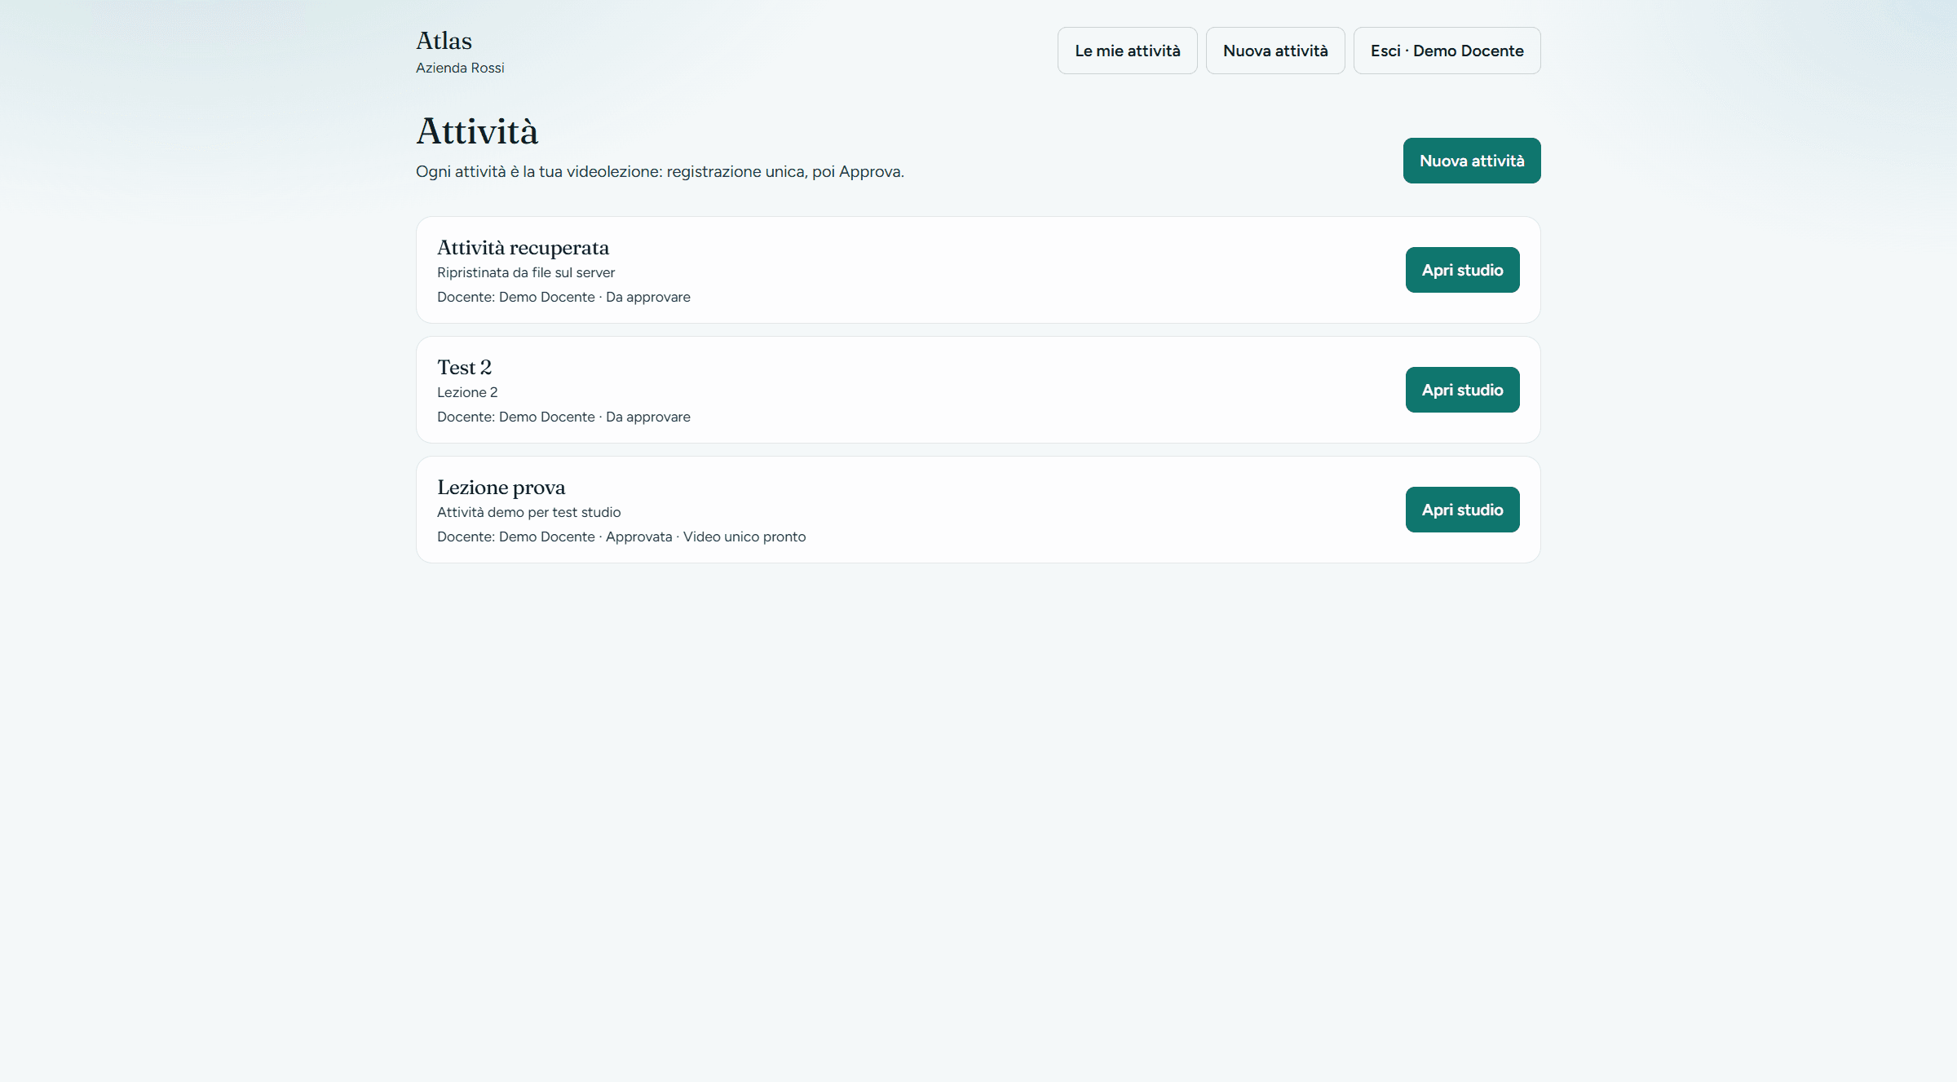
Task: Click 'Ripristinata da file sul server' text
Action: pyautogui.click(x=526, y=272)
